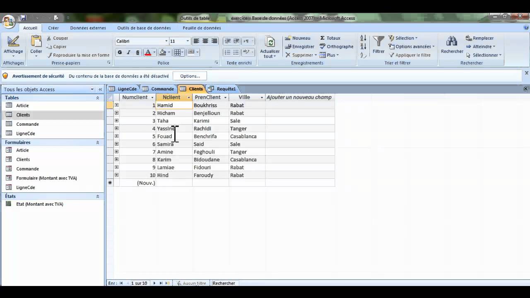Expand subdatasheet for Hamid row
Image resolution: width=530 pixels, height=298 pixels.
click(117, 105)
